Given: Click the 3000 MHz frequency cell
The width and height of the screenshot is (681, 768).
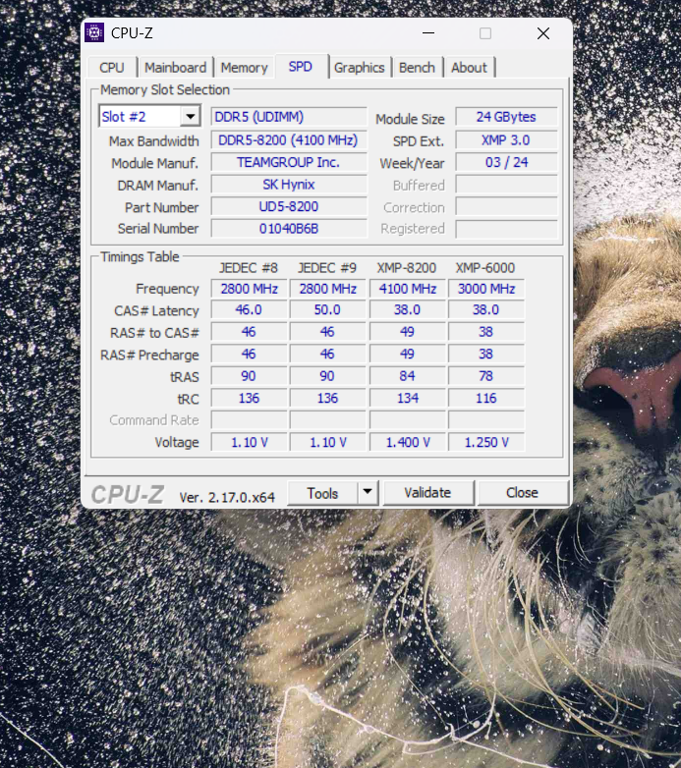Looking at the screenshot, I should point(486,289).
